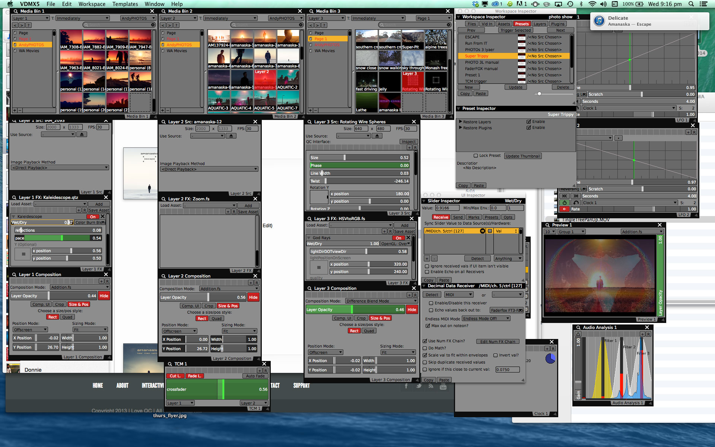The width and height of the screenshot is (715, 447).
Task: Open Notification Center from the menu bar
Action: 703,4
